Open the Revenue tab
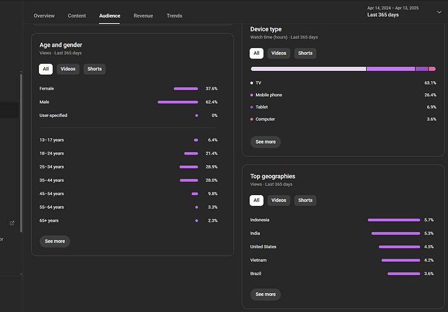The image size is (448, 312). (143, 16)
